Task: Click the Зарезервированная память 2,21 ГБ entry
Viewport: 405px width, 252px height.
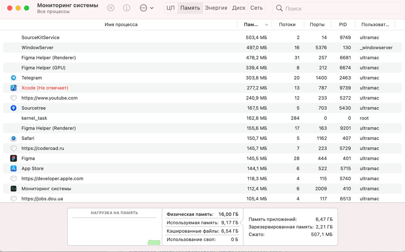Action: coord(290,227)
